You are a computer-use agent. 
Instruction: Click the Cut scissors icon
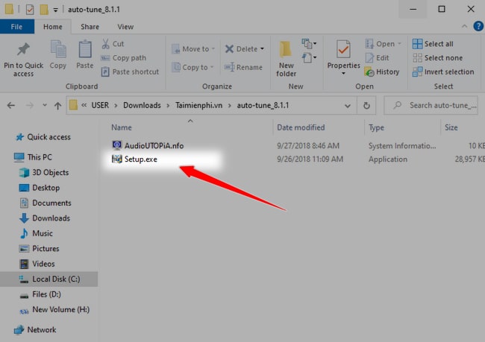pos(105,44)
